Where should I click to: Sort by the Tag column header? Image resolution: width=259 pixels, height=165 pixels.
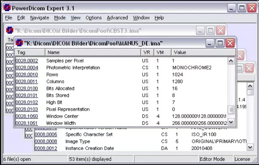click(30, 52)
